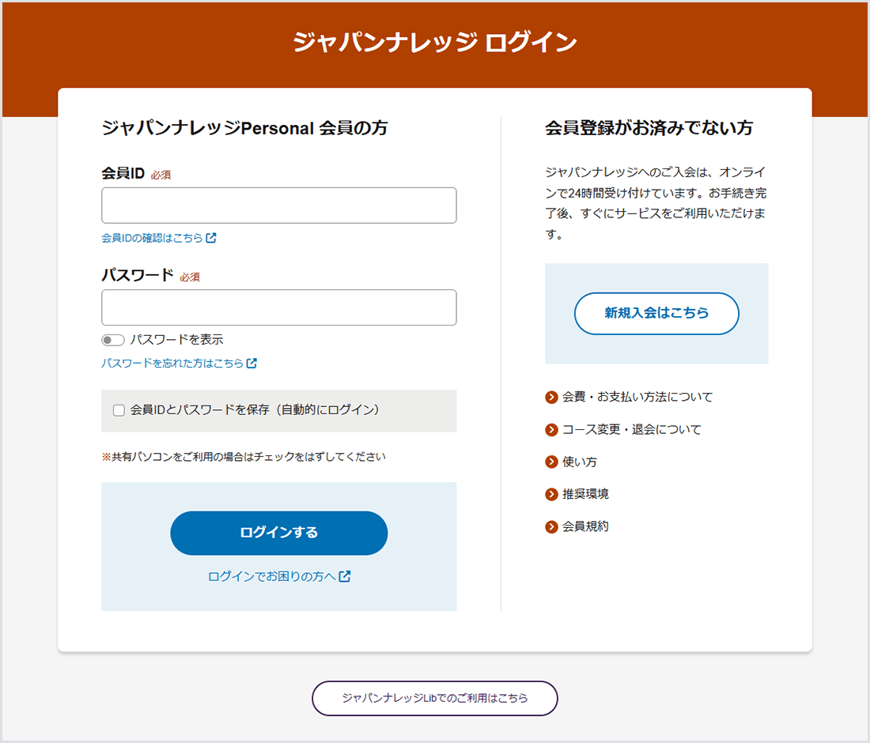Open コース変更・退会について link
The width and height of the screenshot is (870, 743).
632,430
